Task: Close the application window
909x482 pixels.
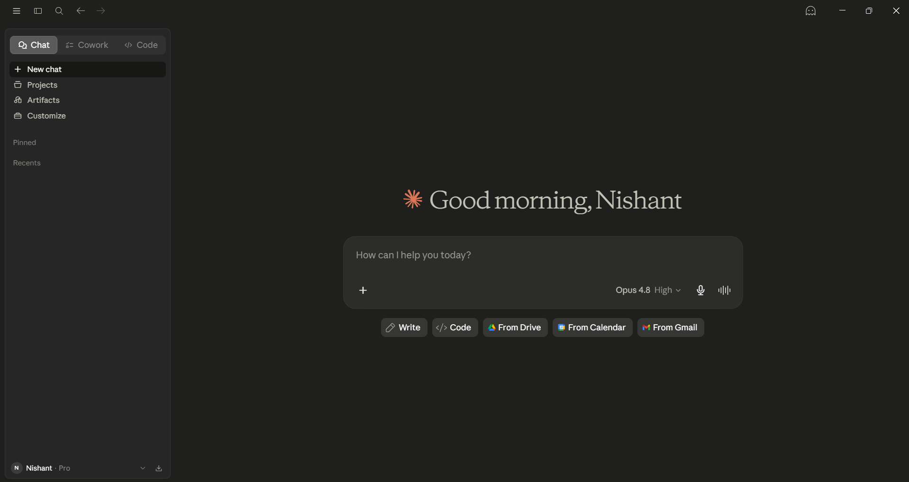Action: pos(896,10)
